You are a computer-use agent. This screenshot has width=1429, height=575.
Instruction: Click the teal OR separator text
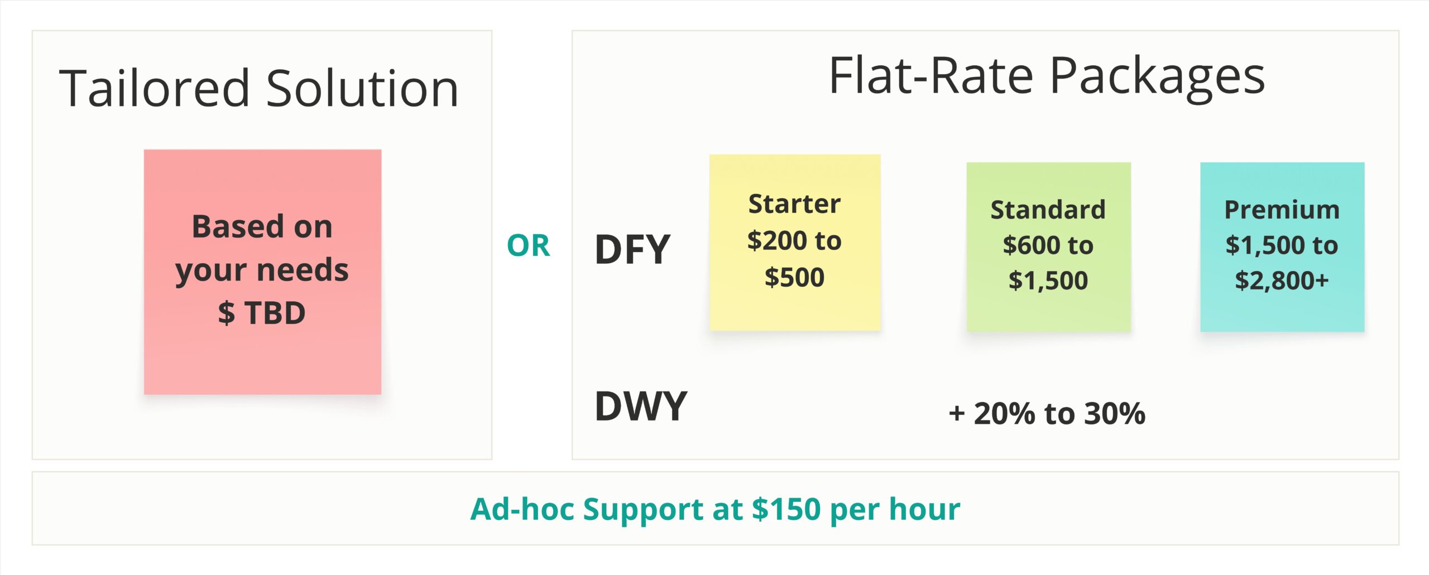(x=528, y=245)
